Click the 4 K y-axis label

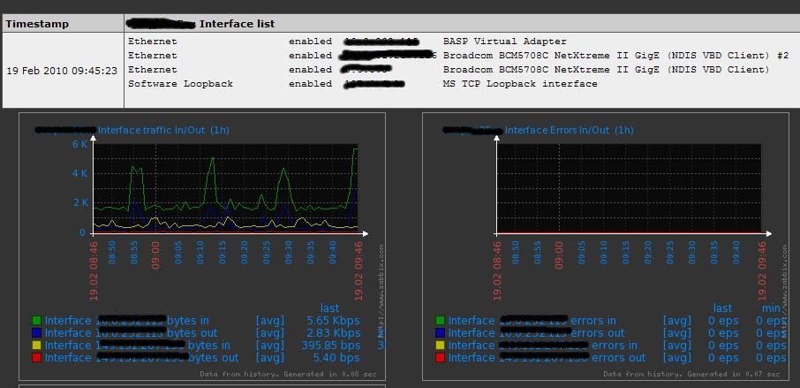tap(80, 173)
